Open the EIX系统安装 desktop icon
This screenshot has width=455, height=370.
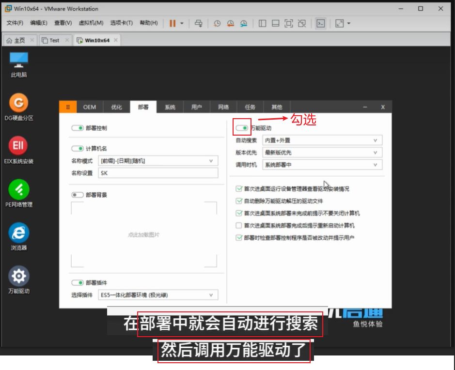(19, 146)
